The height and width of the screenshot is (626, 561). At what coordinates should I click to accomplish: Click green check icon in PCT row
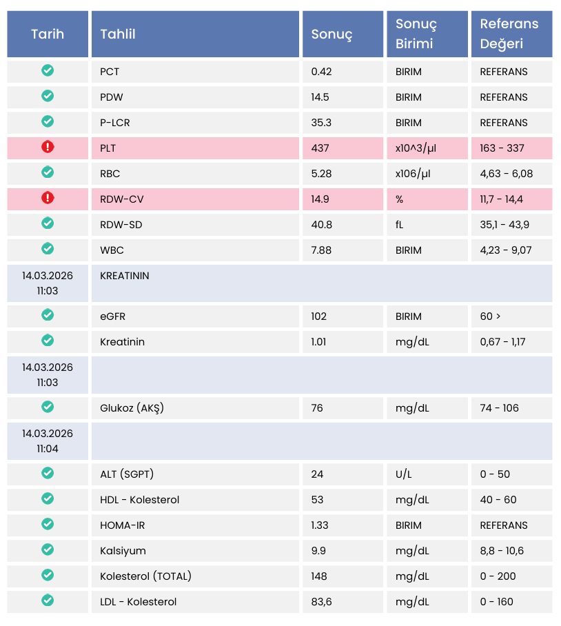48,70
